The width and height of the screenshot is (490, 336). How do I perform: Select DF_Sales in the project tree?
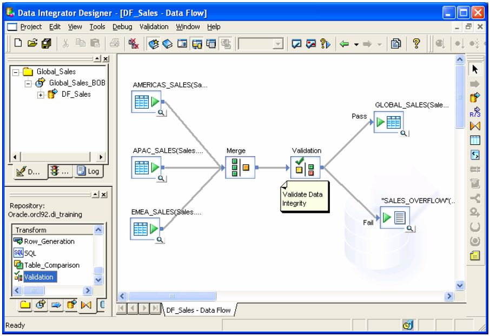pyautogui.click(x=76, y=94)
